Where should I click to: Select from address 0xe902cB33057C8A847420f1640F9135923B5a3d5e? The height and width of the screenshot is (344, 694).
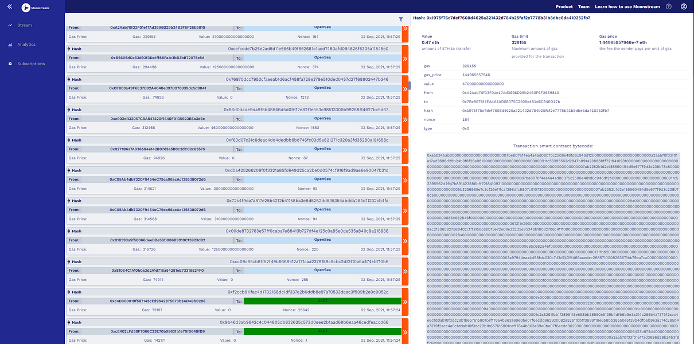[158, 119]
